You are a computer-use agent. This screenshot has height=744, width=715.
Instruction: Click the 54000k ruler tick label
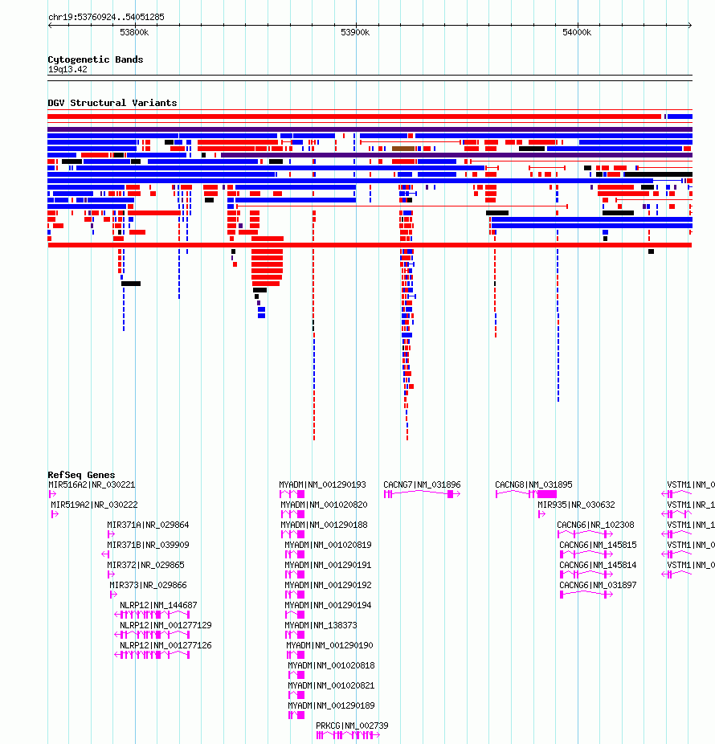pyautogui.click(x=577, y=32)
